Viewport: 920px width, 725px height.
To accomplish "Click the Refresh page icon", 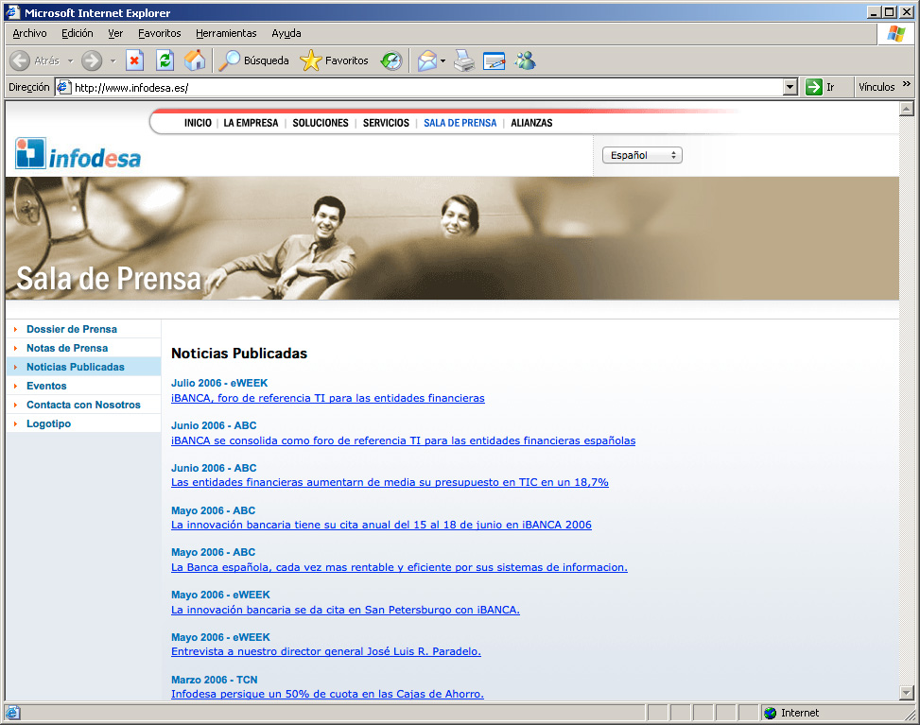I will click(165, 60).
